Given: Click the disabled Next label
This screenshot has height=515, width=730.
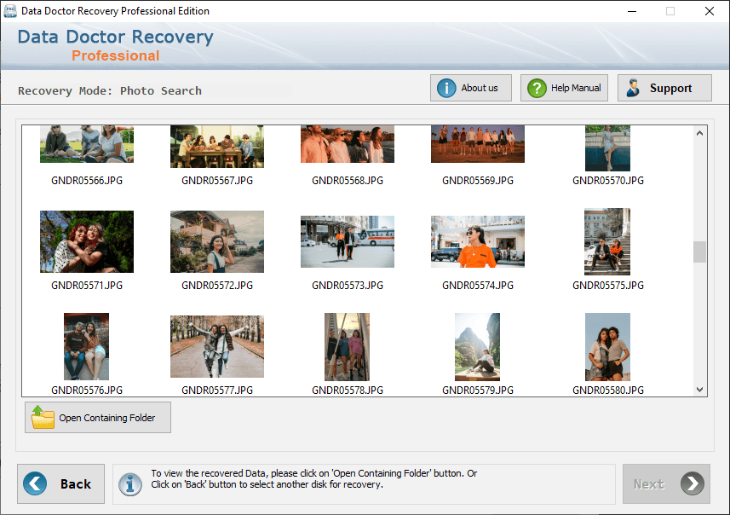Looking at the screenshot, I should [648, 484].
